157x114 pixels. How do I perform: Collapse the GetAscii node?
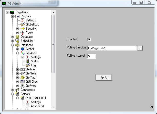pos(17,53)
